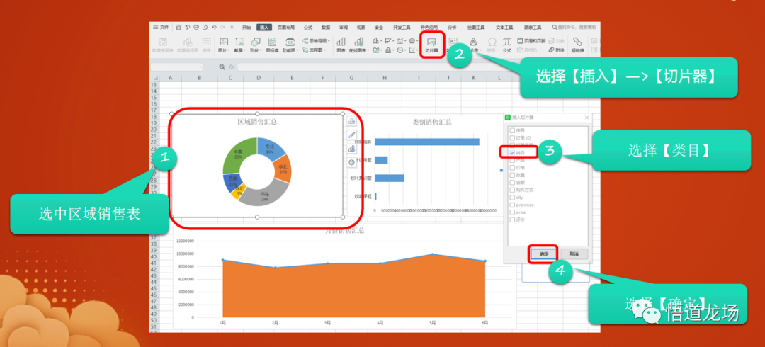Click the search magnifier icon in title bar
The image size is (765, 347).
554,28
